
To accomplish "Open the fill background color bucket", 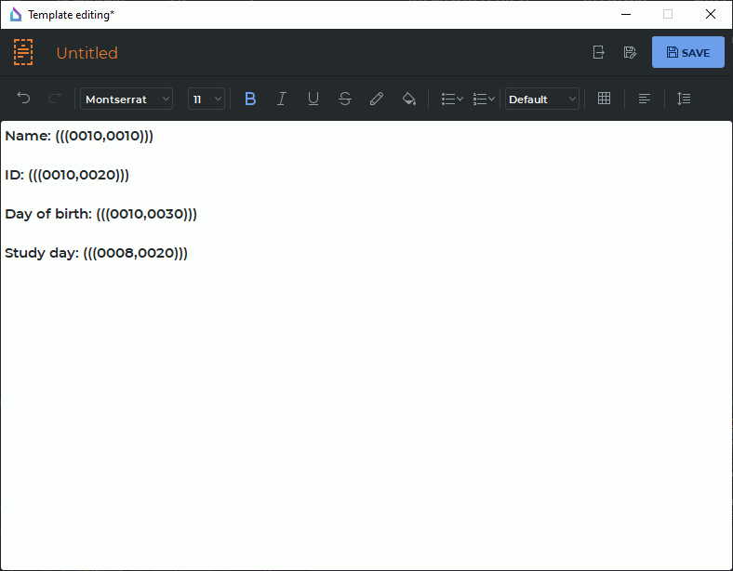I will point(409,99).
